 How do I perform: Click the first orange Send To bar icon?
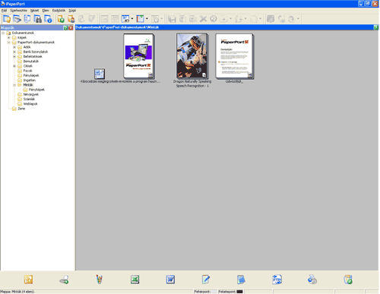click(28, 280)
